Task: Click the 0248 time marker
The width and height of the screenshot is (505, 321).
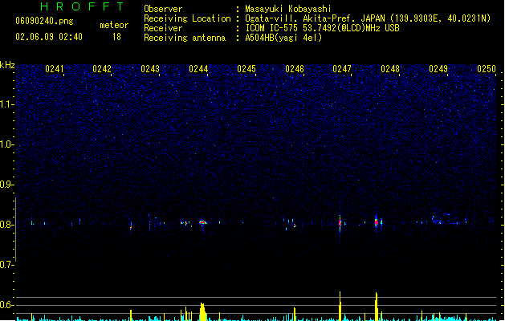Action: pos(390,69)
